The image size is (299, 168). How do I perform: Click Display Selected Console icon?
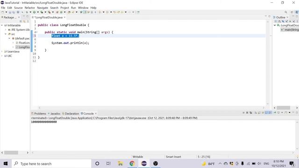click(278, 113)
